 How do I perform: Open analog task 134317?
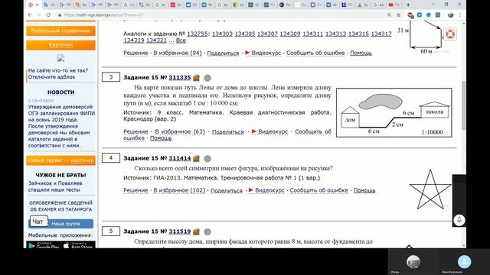pyautogui.click(x=381, y=34)
